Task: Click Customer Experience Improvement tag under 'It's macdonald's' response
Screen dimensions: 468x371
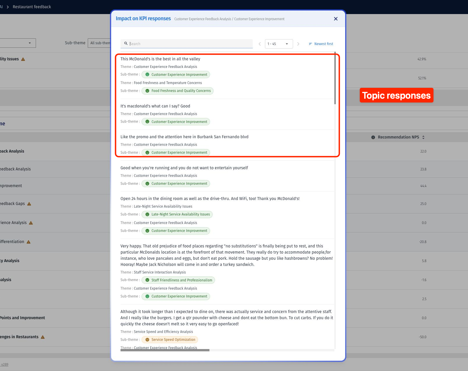Action: (176, 122)
